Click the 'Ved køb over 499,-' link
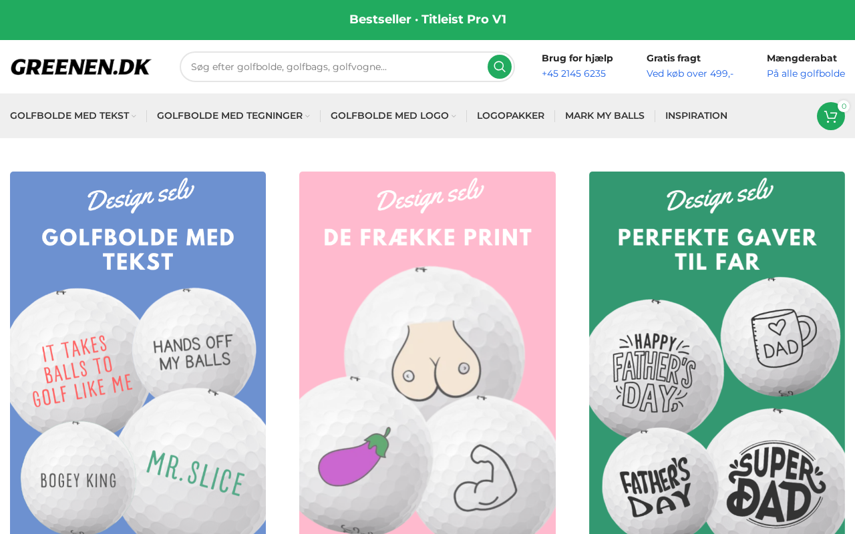Image resolution: width=855 pixels, height=534 pixels. click(x=690, y=73)
